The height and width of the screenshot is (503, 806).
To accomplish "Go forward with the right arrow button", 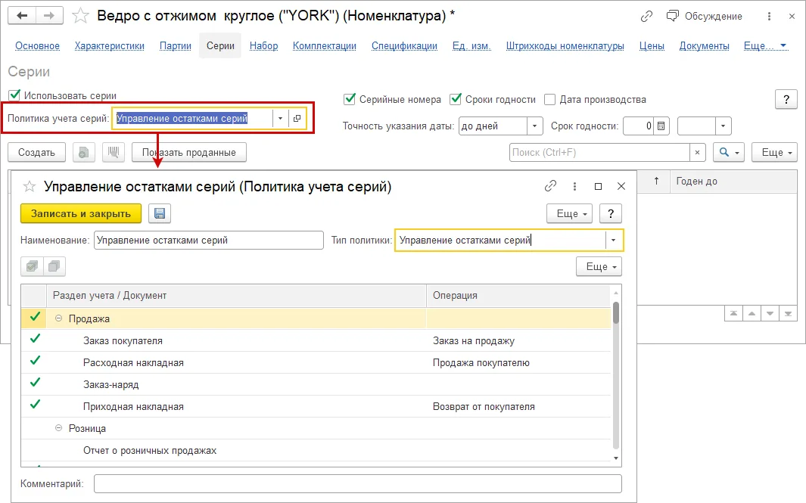I will click(49, 16).
